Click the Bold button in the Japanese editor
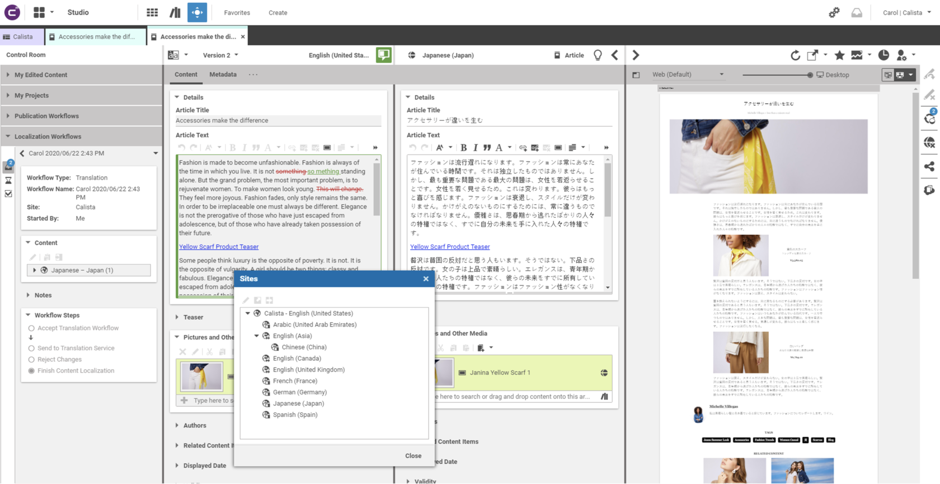Screen dimensions: 940x484 coord(463,148)
